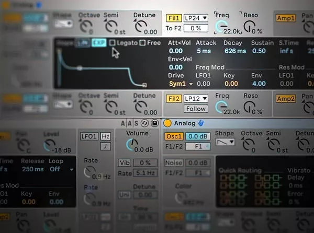The width and height of the screenshot is (314, 233).
Task: Click the Level knob showing -18 dB
Action: (50, 145)
